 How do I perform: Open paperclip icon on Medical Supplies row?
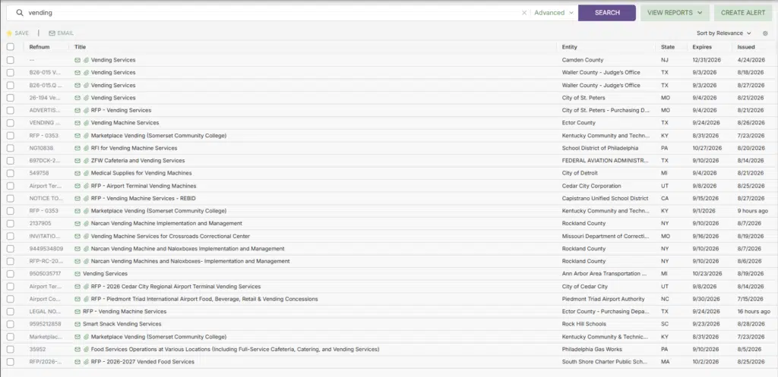pyautogui.click(x=86, y=174)
